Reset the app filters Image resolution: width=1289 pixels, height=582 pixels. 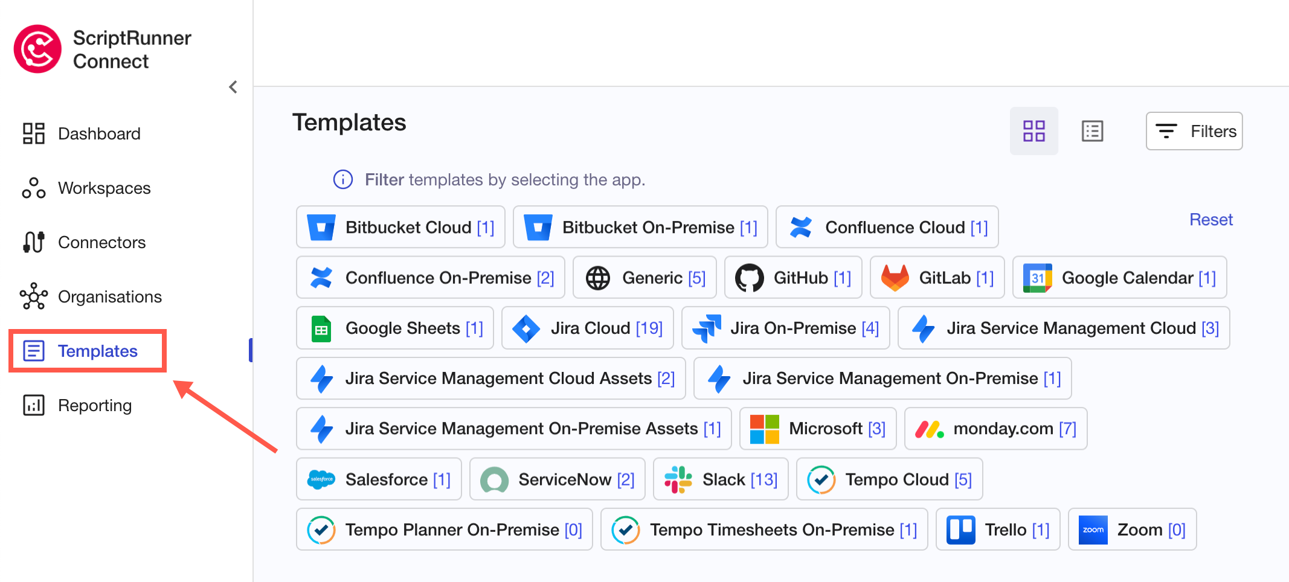pyautogui.click(x=1211, y=220)
